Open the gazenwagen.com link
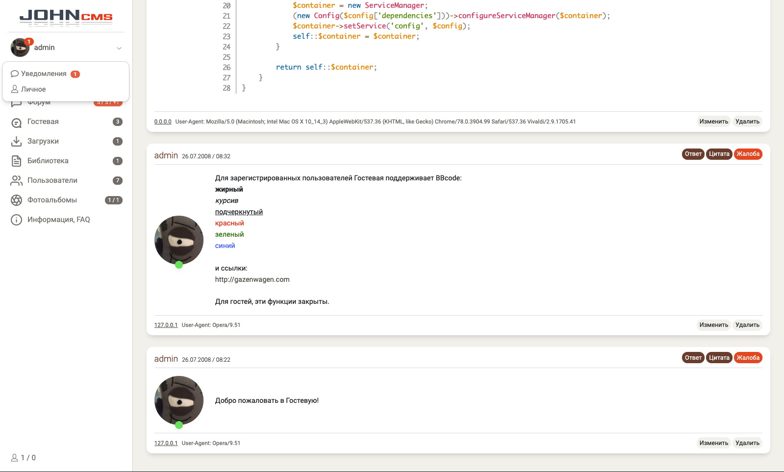This screenshot has height=472, width=784. point(252,279)
